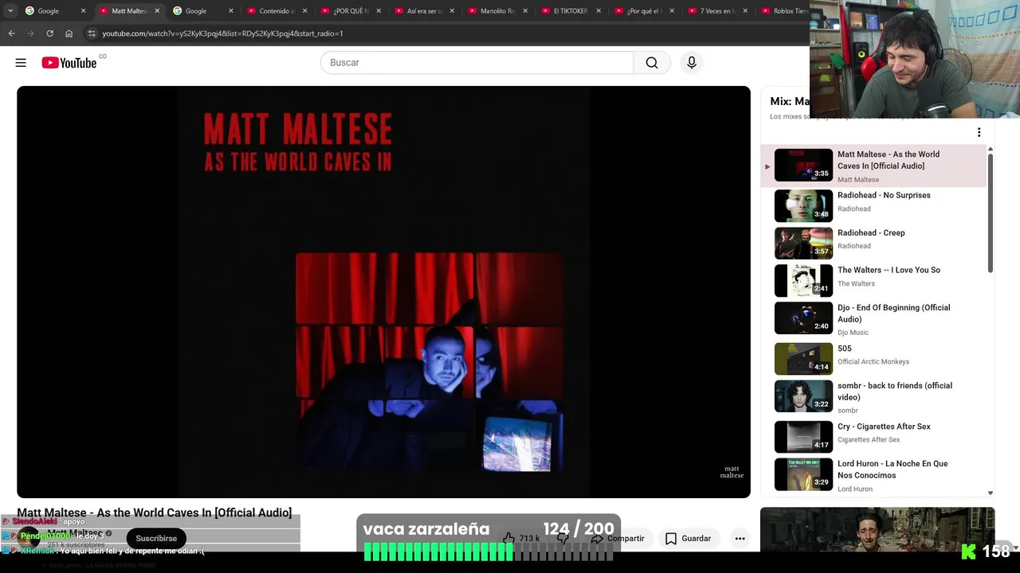Click Official Arctic Monkeys channel name
The width and height of the screenshot is (1020, 573).
point(873,361)
